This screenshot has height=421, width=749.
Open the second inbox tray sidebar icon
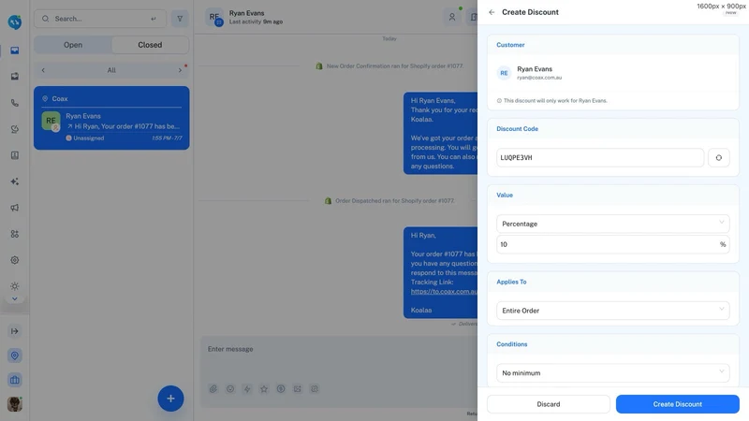tap(15, 77)
